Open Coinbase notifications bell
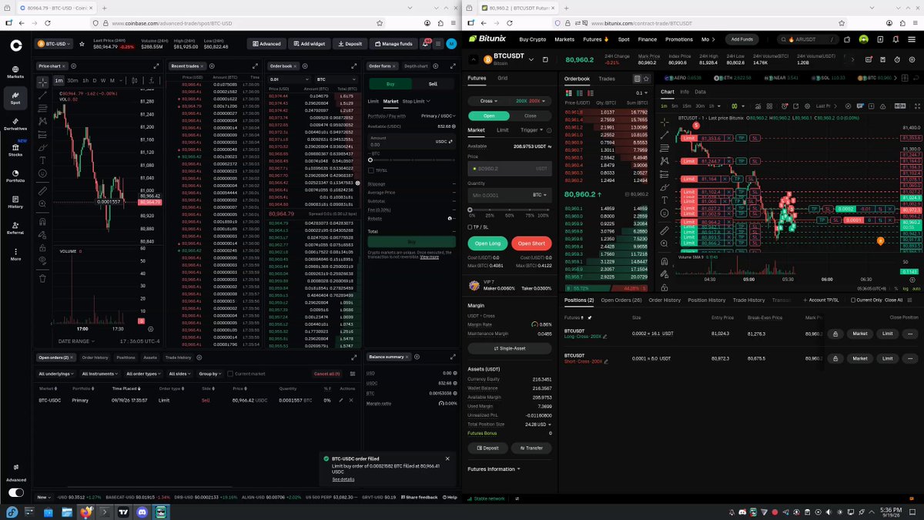Image resolution: width=924 pixels, height=520 pixels. 426,44
